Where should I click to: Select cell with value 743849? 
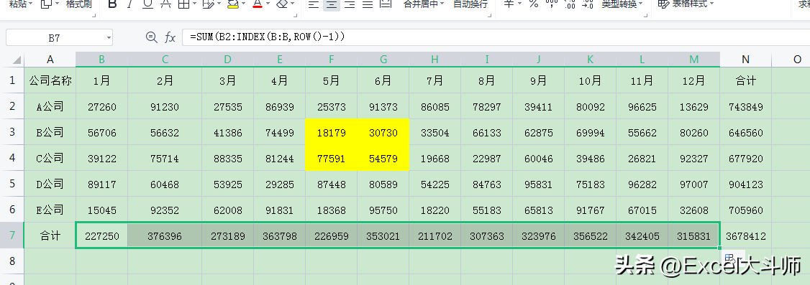[745, 107]
